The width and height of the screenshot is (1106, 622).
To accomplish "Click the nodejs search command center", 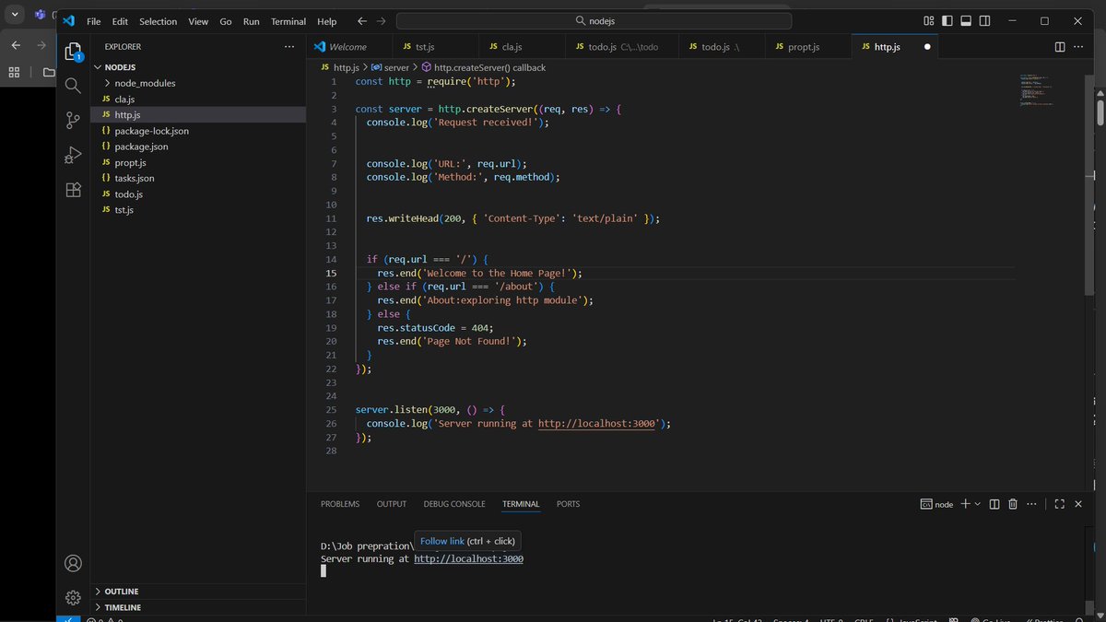I will coord(594,20).
